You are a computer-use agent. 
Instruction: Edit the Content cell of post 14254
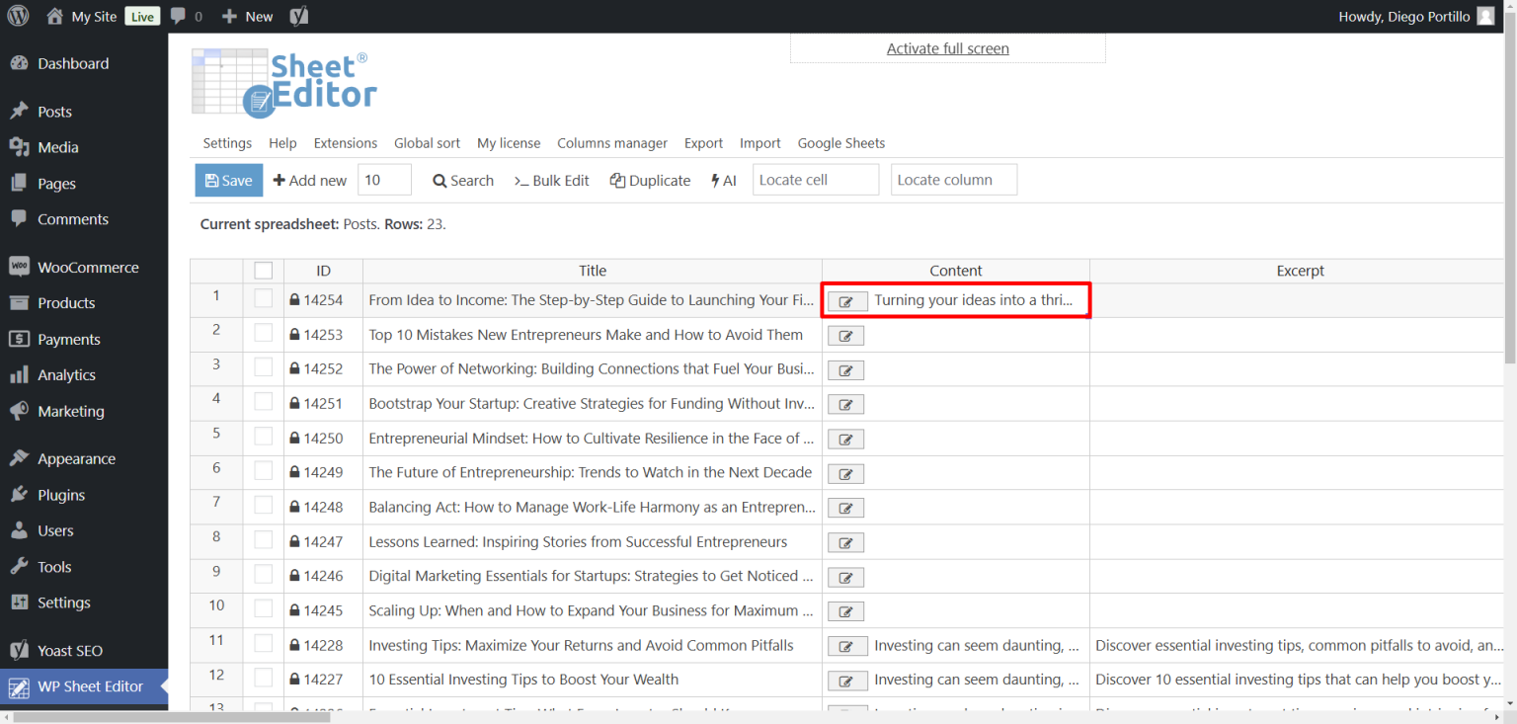846,300
